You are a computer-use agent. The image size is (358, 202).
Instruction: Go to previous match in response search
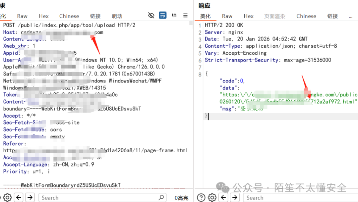(223, 197)
